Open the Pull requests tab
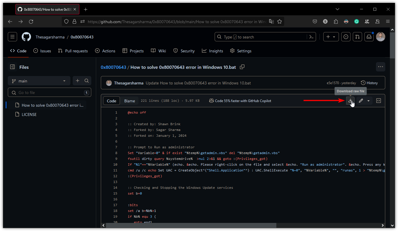 (x=73, y=51)
